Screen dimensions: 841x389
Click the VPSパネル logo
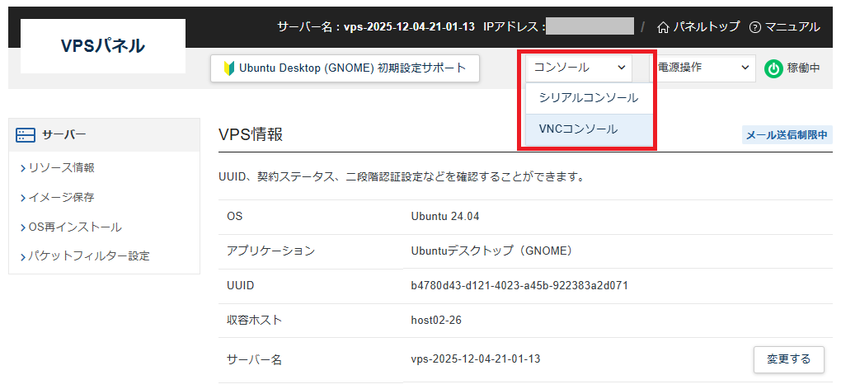tap(103, 46)
